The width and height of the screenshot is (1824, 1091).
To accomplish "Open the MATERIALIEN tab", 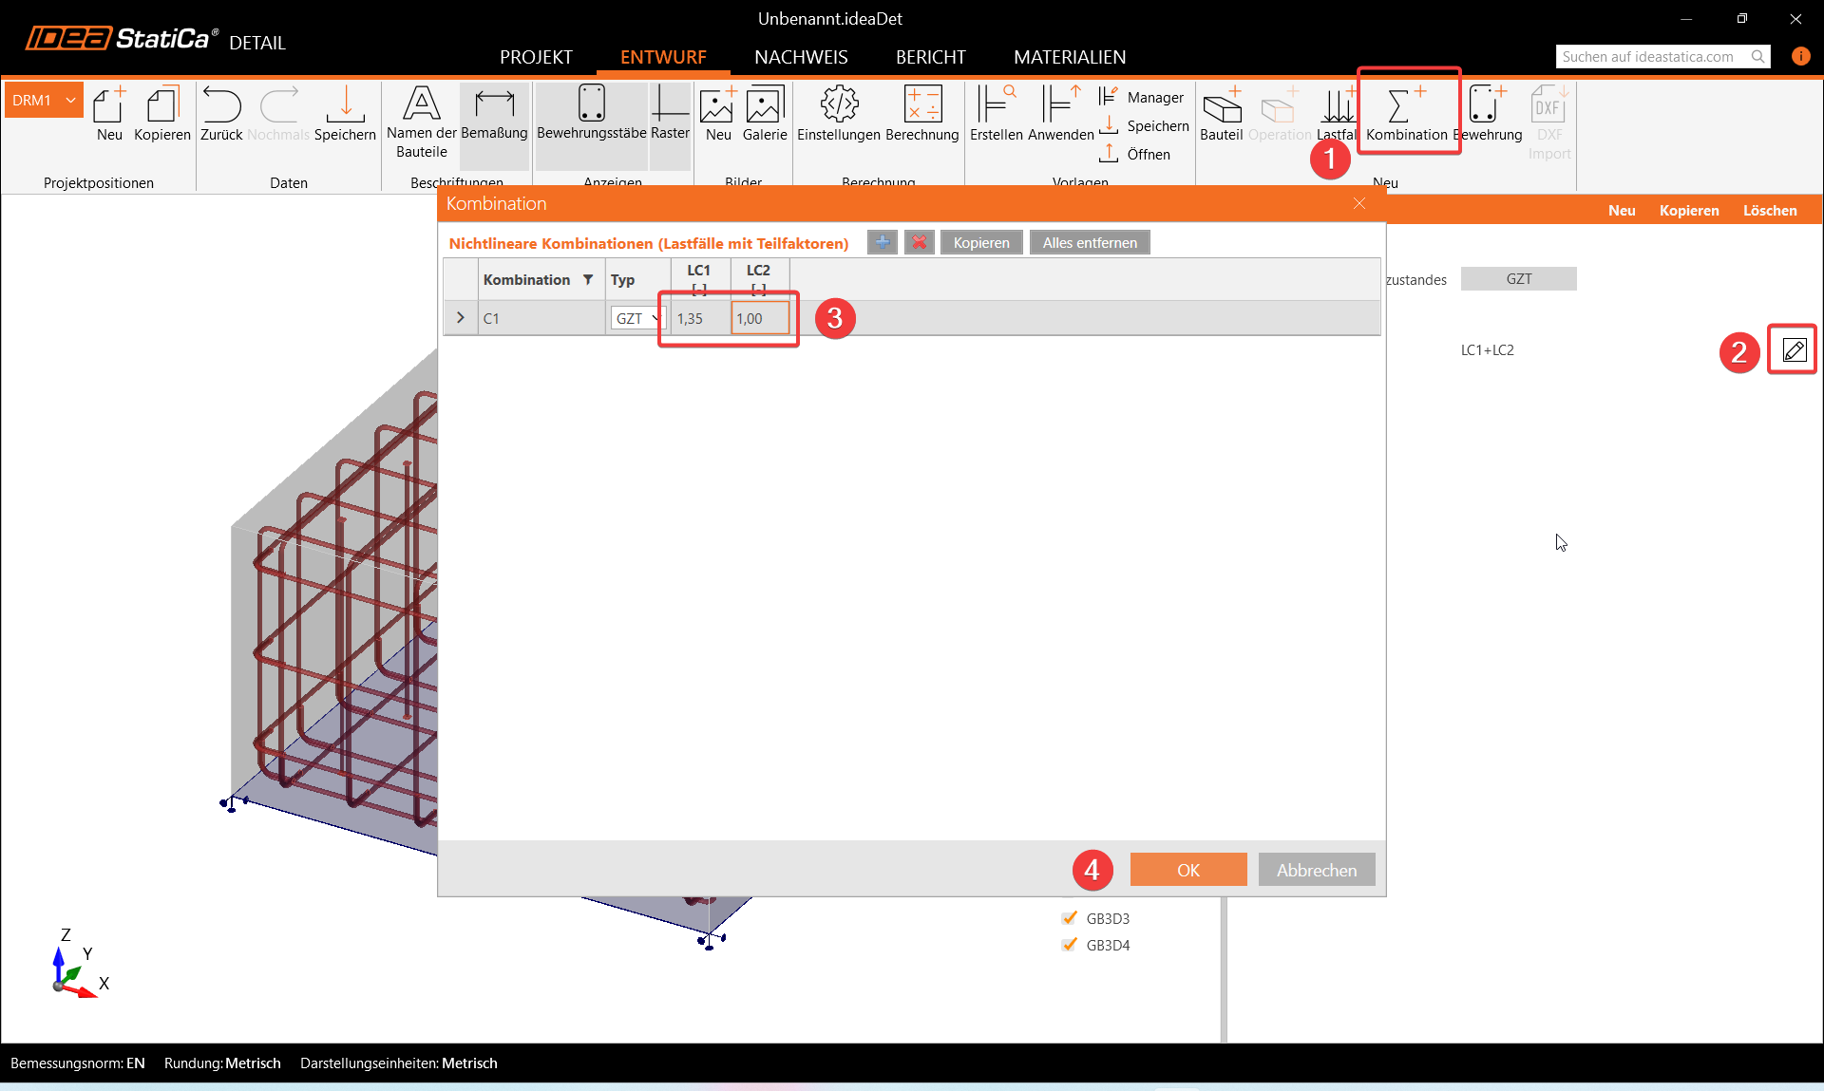I will (1069, 57).
